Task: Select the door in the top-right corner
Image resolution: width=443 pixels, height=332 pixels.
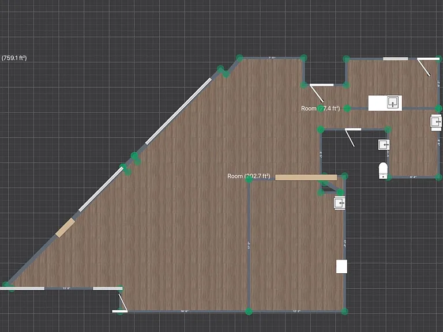Action: (x=427, y=66)
